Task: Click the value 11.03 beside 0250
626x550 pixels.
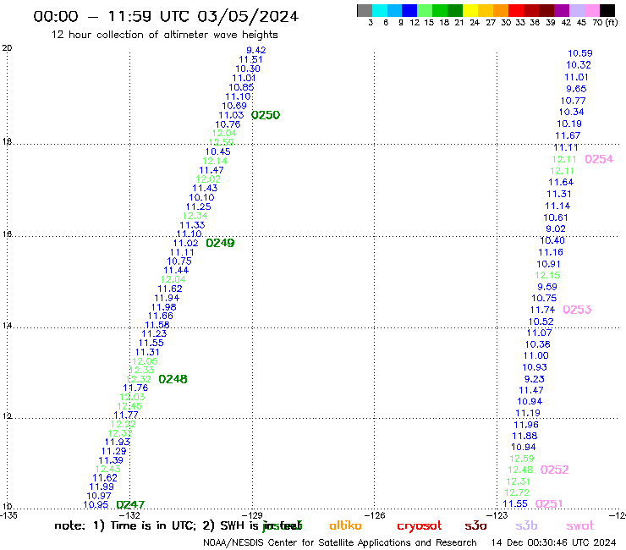Action: click(x=231, y=115)
